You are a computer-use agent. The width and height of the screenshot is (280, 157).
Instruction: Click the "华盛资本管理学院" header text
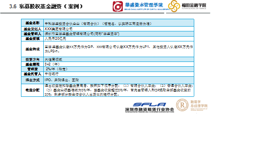coord(144,5)
